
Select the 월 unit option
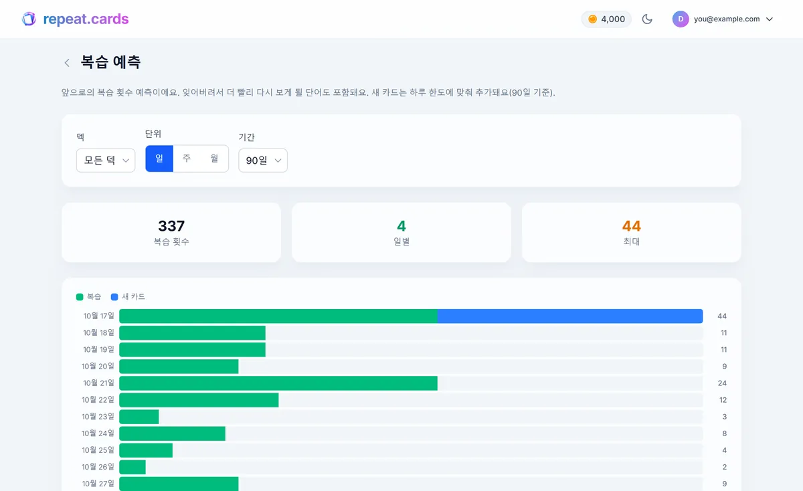coord(214,159)
